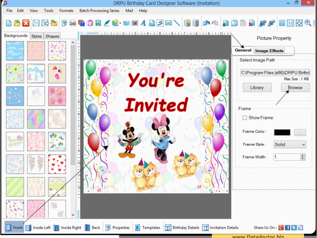Image resolution: width=317 pixels, height=238 pixels.
Task: Open the Frame Style dropdown
Action: [x=290, y=144]
